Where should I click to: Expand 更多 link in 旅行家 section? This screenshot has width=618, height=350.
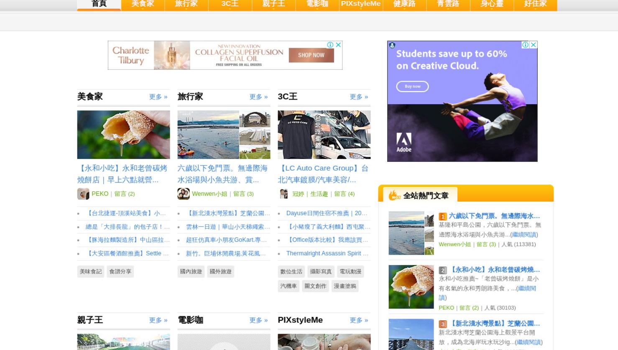point(258,97)
